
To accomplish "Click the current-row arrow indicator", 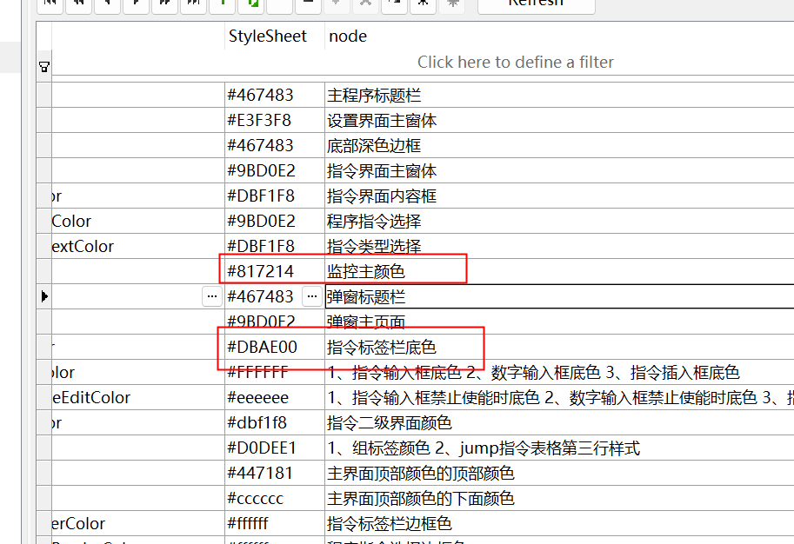I will [44, 296].
